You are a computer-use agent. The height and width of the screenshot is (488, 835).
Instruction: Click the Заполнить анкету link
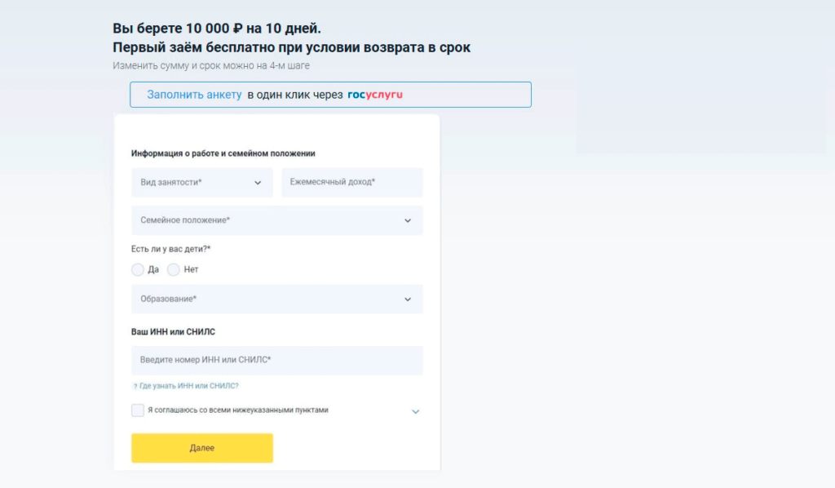[x=194, y=95]
